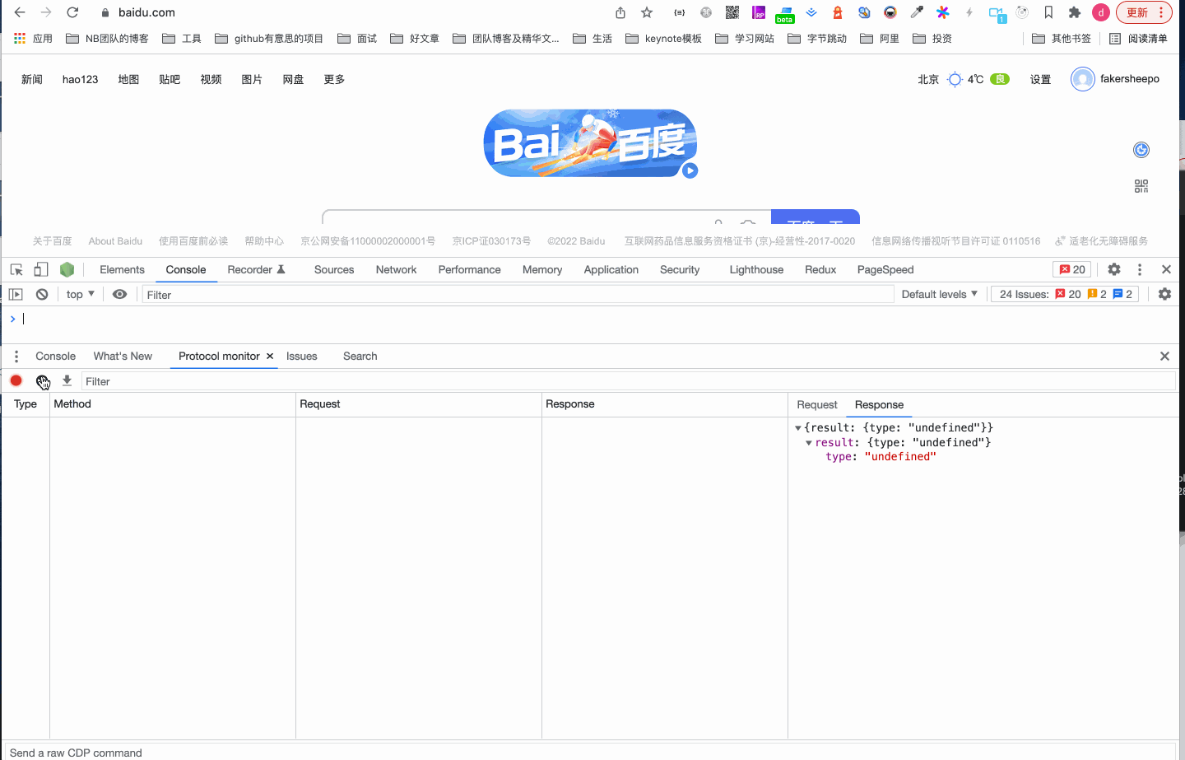Click the blue round assistant icon on the right
The height and width of the screenshot is (760, 1185).
[x=1141, y=150]
